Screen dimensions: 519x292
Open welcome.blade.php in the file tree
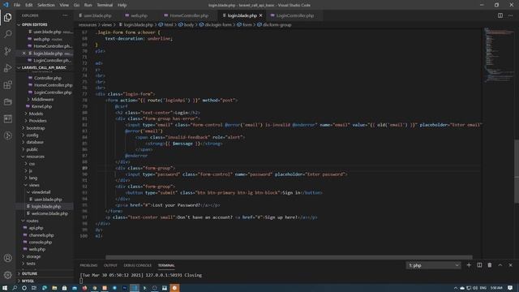tap(49, 213)
